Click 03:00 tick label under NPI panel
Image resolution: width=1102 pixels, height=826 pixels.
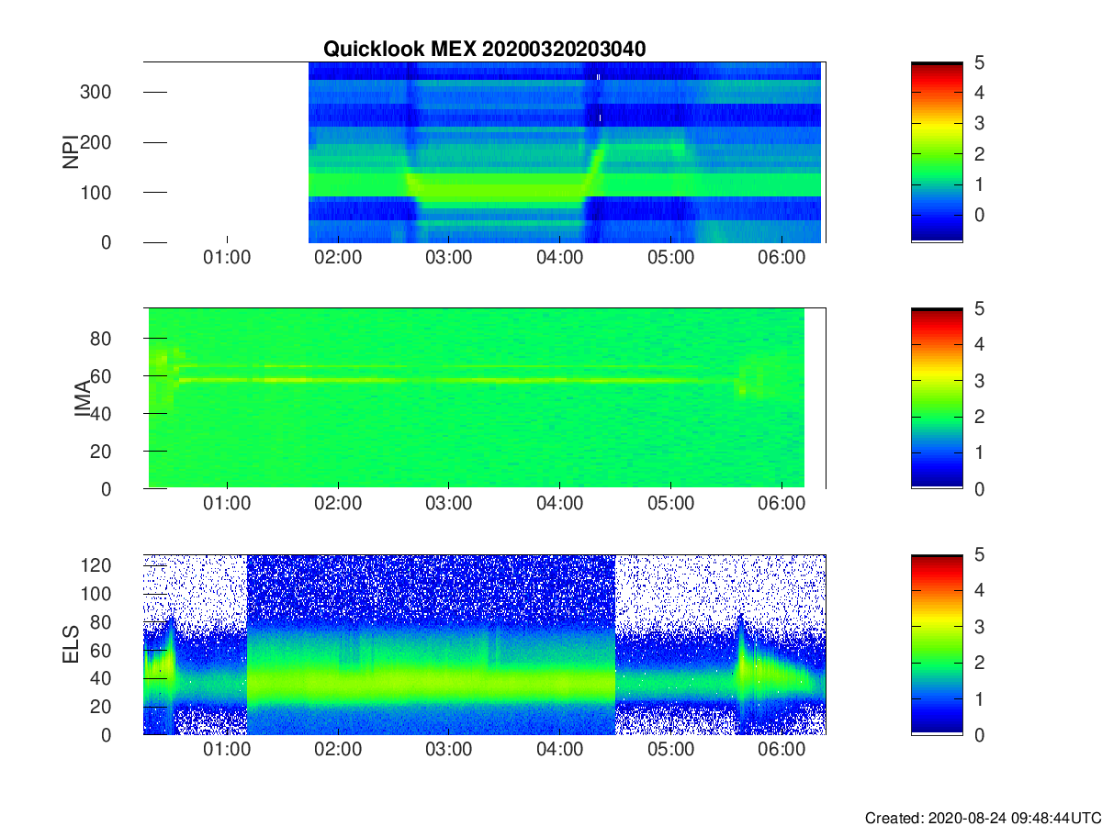[449, 258]
